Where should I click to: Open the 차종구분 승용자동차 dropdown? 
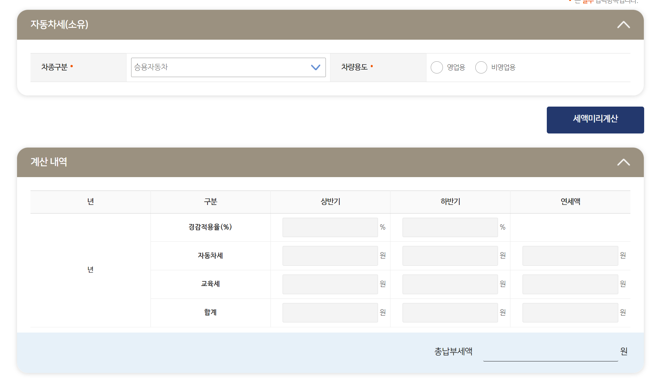point(228,68)
